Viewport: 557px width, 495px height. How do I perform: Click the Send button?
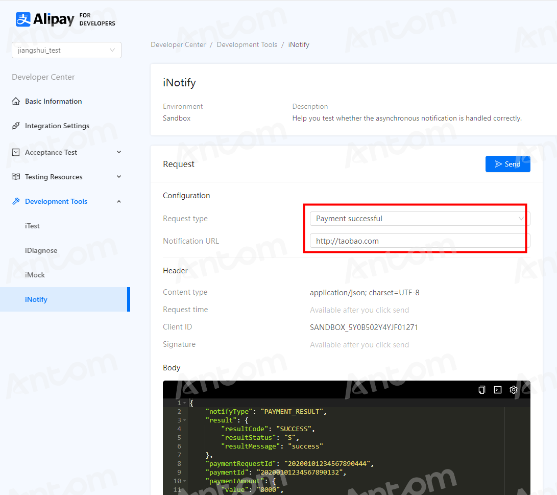(x=507, y=164)
